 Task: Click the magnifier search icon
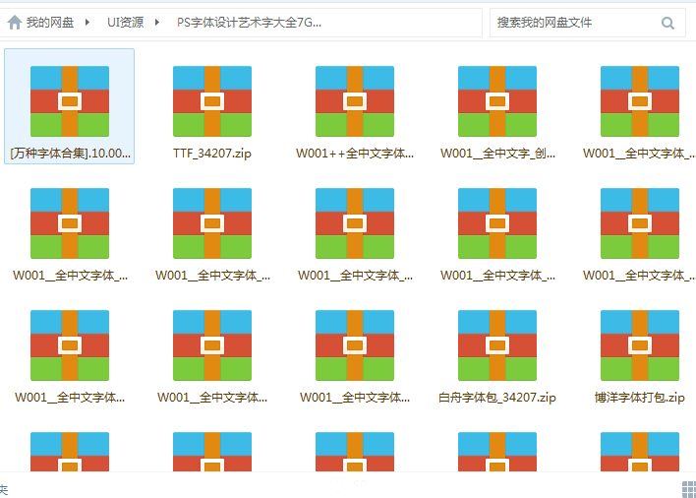click(668, 23)
